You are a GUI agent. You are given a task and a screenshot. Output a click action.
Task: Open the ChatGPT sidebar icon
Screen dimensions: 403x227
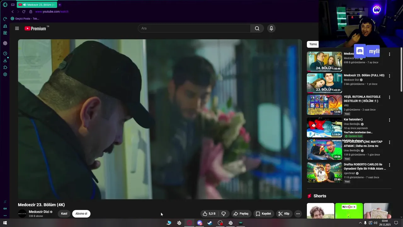[5, 43]
